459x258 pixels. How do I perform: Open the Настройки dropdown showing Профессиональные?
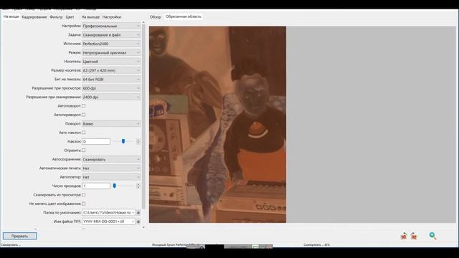coord(111,26)
